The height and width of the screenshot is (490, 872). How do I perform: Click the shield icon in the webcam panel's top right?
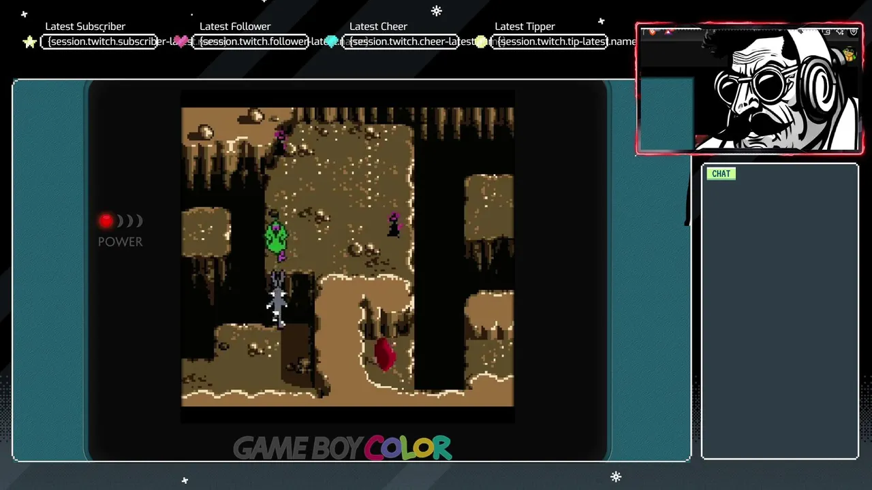pos(853,31)
